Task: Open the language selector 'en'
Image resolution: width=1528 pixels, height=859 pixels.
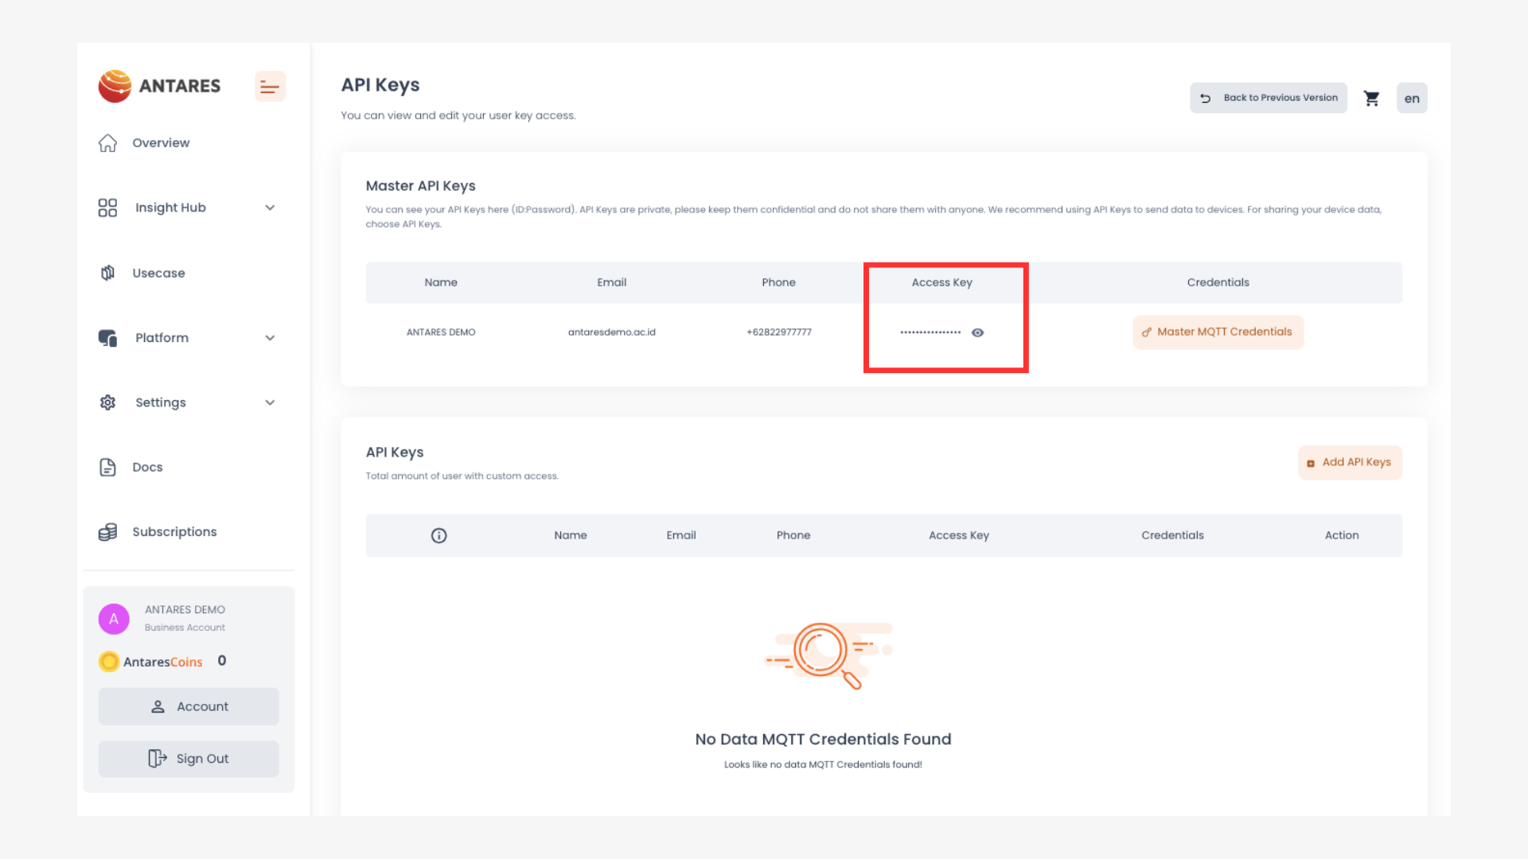Action: (1411, 99)
